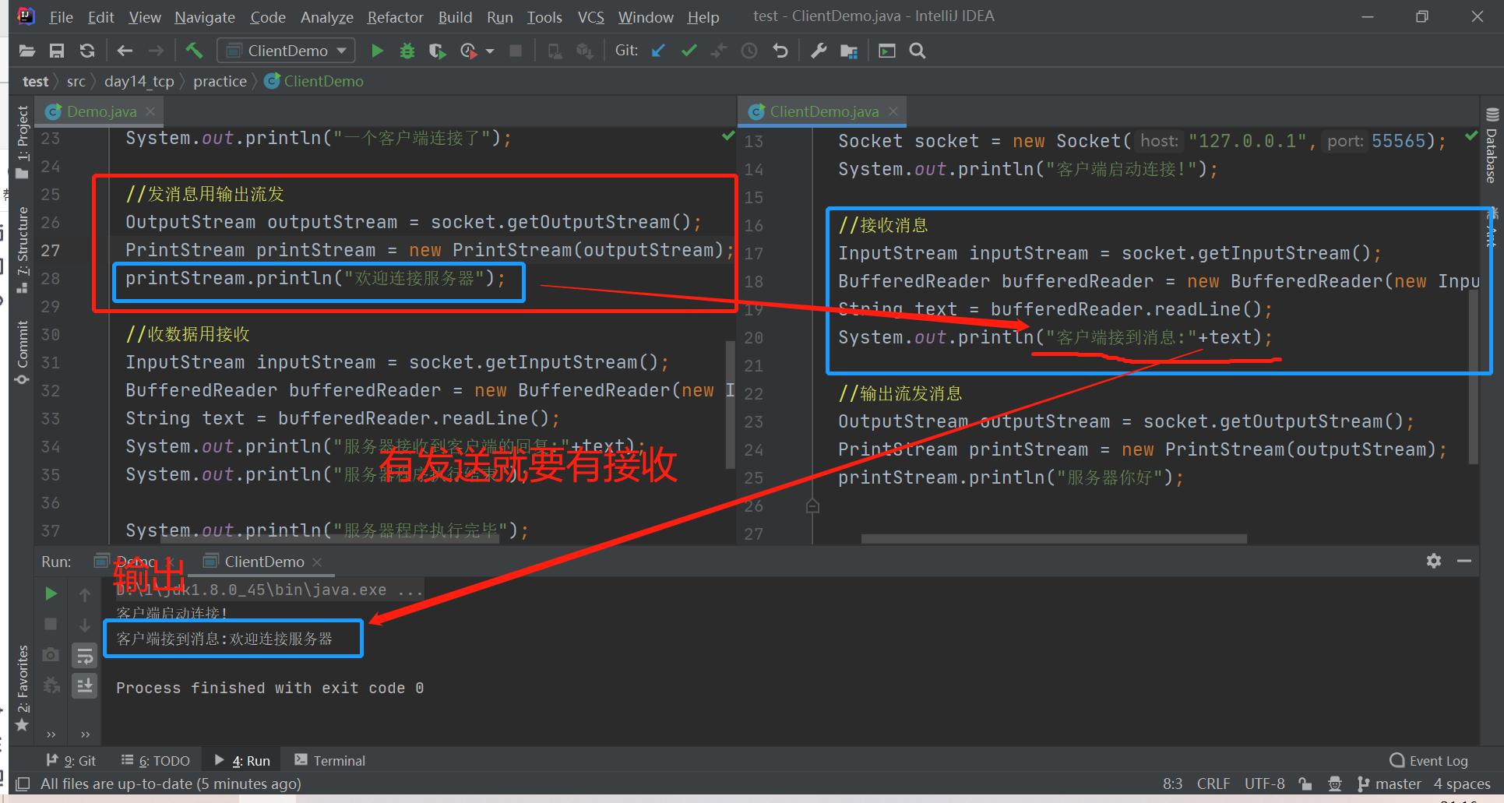Open ClientDemo run configuration dropdown

pyautogui.click(x=286, y=51)
